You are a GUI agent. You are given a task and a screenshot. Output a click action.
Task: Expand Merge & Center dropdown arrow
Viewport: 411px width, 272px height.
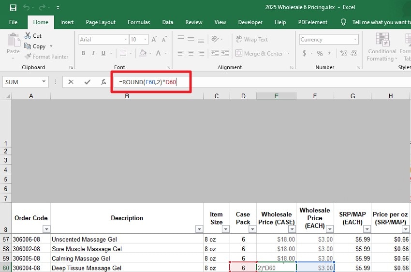point(288,54)
